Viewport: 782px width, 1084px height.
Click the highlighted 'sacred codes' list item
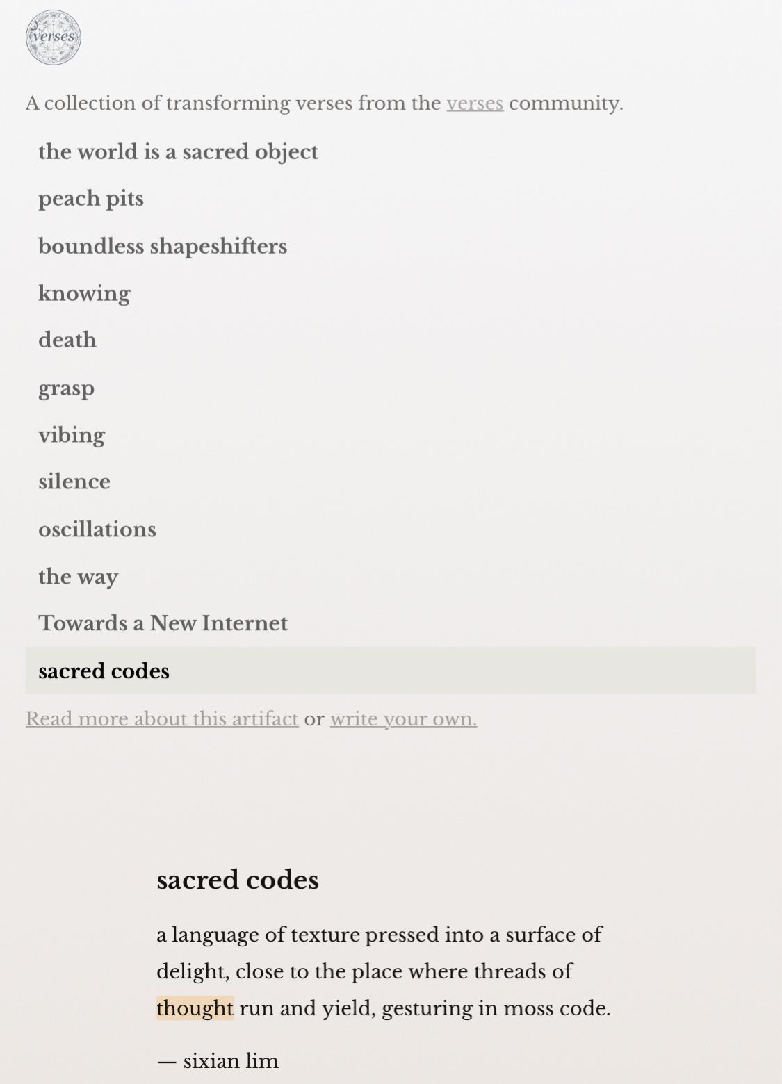tap(391, 671)
